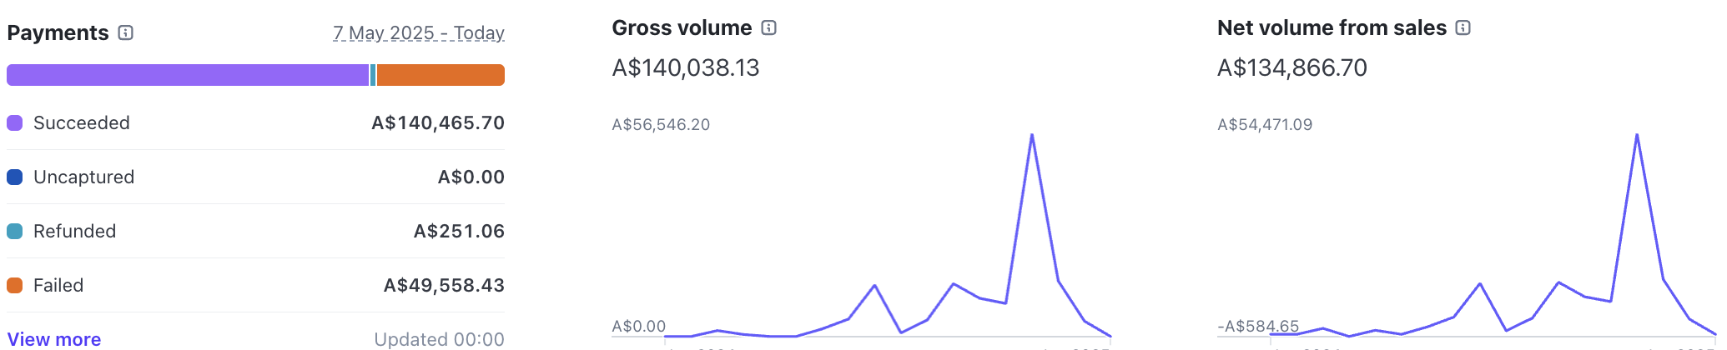The image size is (1727, 350).
Task: Open the View more link
Action: [x=54, y=339]
